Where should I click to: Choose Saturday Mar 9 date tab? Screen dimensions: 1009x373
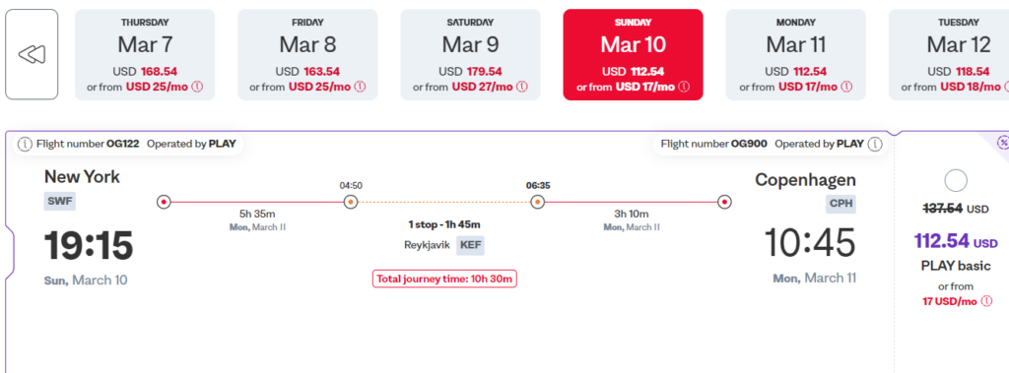(x=470, y=55)
